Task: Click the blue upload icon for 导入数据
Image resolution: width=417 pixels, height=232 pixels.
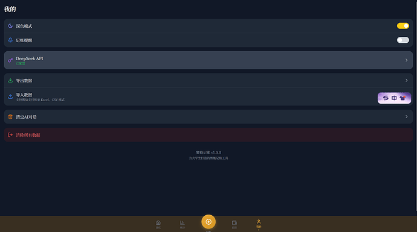Action: point(10,97)
